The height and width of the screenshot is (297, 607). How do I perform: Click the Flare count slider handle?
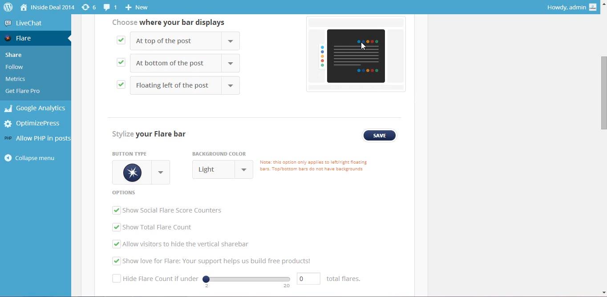click(206, 279)
